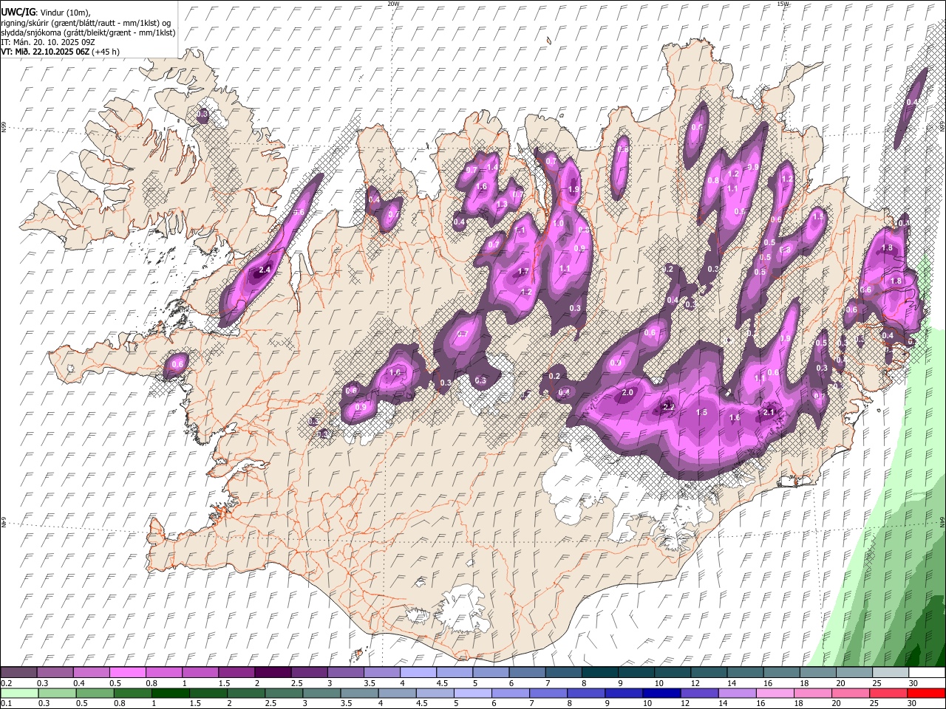
Task: Click the '2.2' precipitation value on the map
Action: pos(669,407)
